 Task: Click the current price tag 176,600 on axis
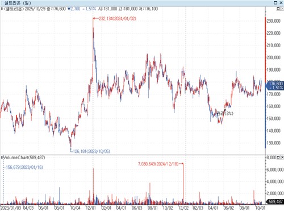275,85
